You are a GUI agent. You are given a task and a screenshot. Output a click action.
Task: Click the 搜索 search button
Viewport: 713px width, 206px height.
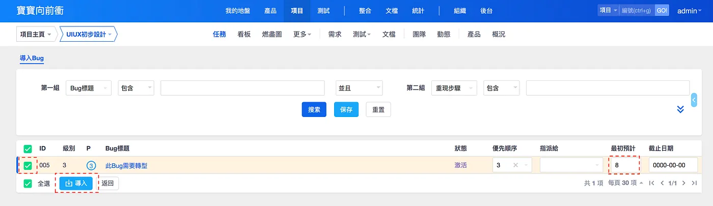click(x=314, y=109)
